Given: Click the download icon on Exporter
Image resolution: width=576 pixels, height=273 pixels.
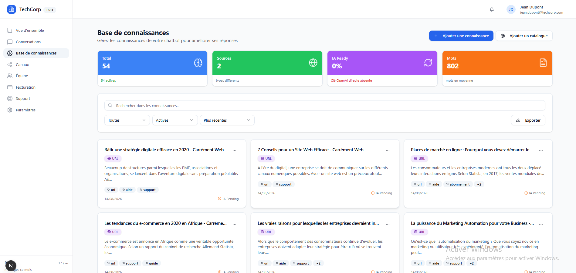Looking at the screenshot, I should (518, 120).
